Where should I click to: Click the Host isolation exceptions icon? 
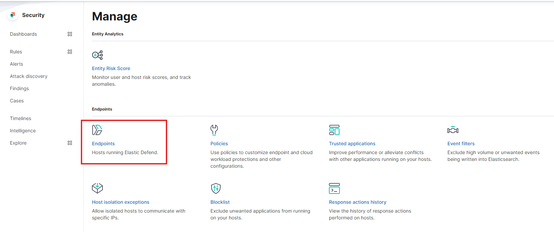click(97, 188)
